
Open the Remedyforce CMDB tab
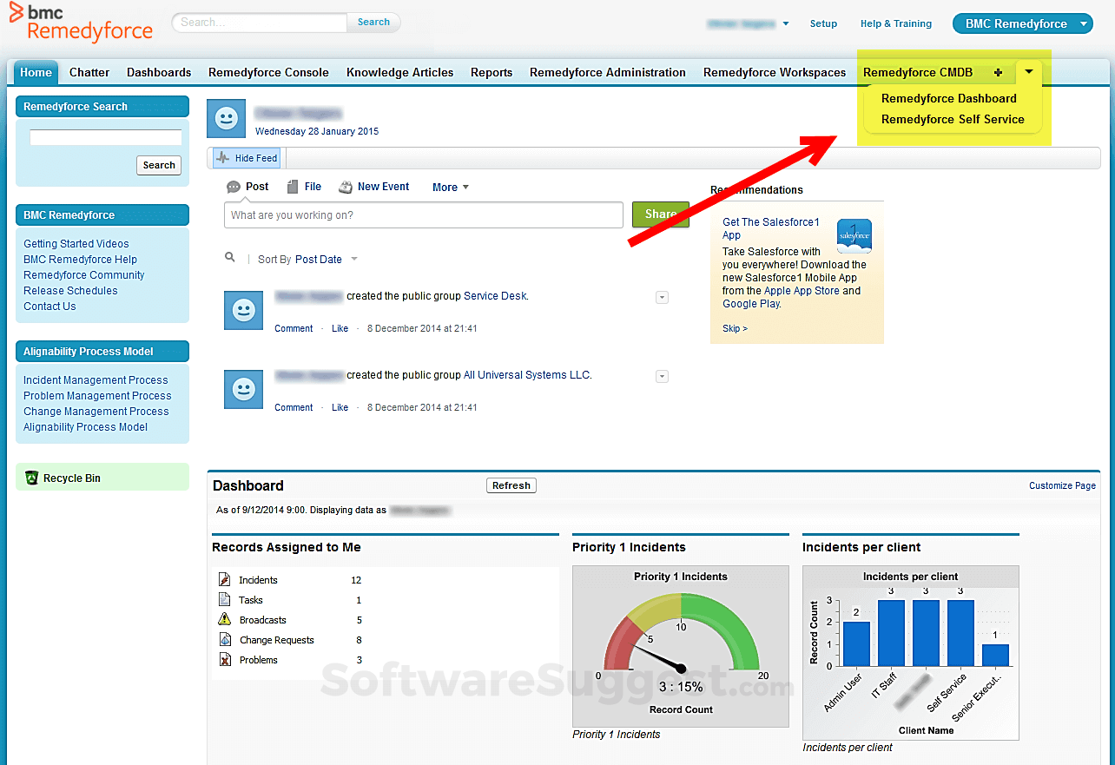coord(918,72)
